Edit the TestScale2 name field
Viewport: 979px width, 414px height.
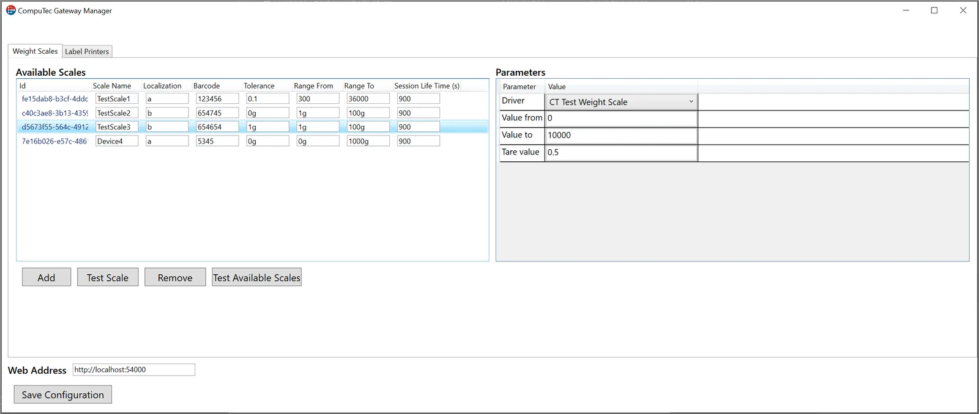coord(117,113)
